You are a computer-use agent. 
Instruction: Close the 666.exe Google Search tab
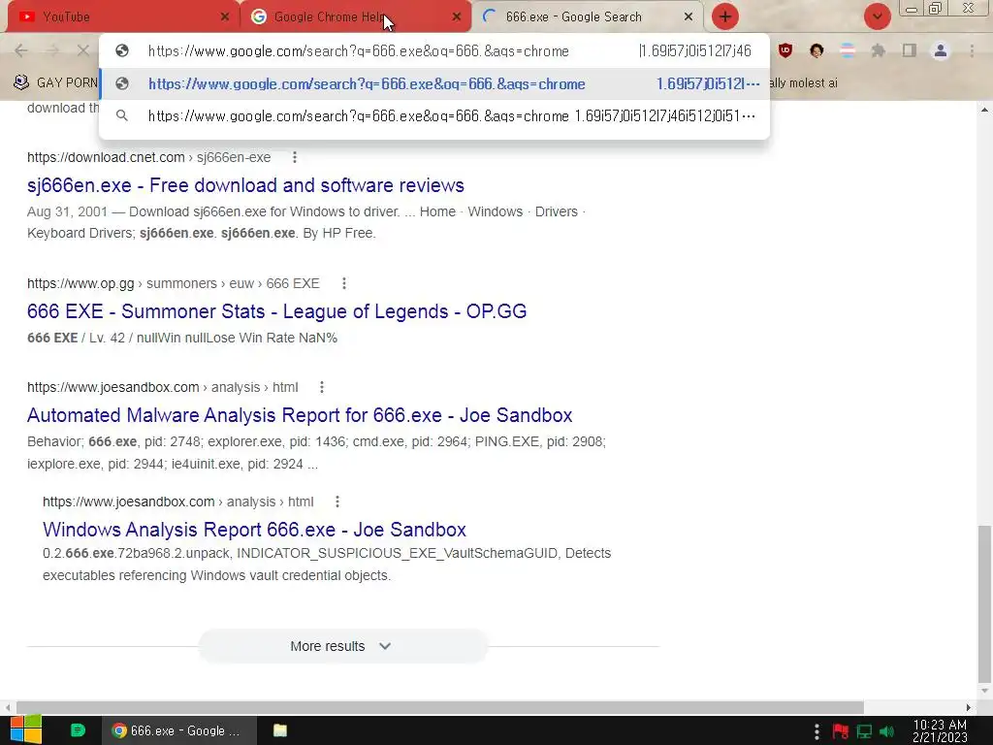pos(689,17)
